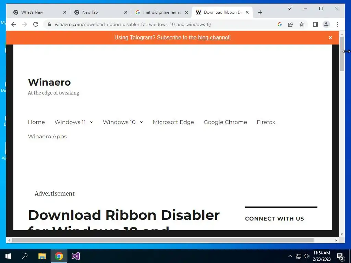Screen dimensions: 351x263
Task: Reload the Winaero page
Action: [36, 24]
